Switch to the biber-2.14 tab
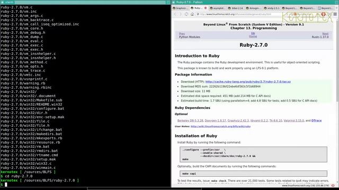The width and height of the screenshot is (339, 190). pyautogui.click(x=236, y=8)
